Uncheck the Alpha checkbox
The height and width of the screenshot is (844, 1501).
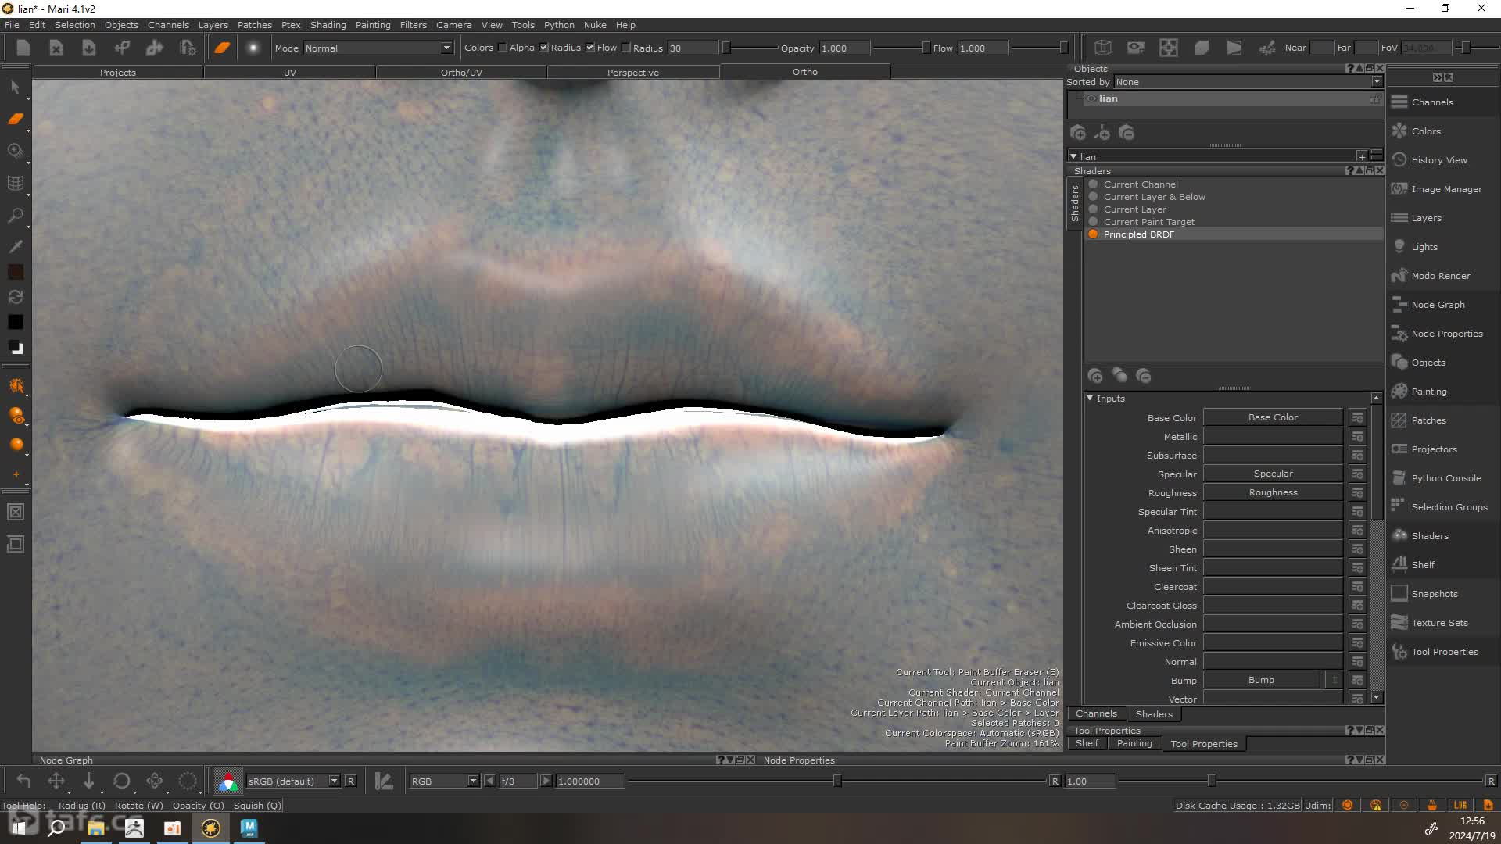[544, 48]
